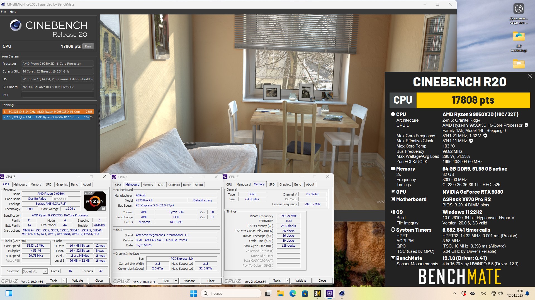
Task: Click the Max Effective Clock verified shield icon
Action: (x=471, y=141)
